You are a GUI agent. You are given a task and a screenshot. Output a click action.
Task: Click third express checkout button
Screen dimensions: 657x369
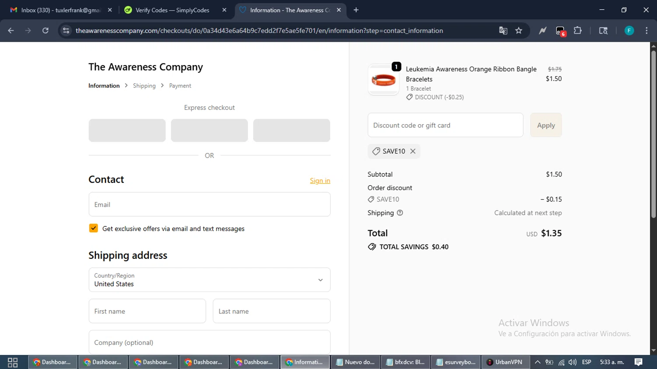292,130
